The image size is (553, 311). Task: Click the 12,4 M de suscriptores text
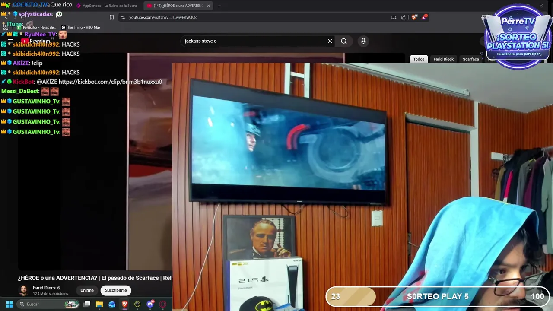coord(50,294)
